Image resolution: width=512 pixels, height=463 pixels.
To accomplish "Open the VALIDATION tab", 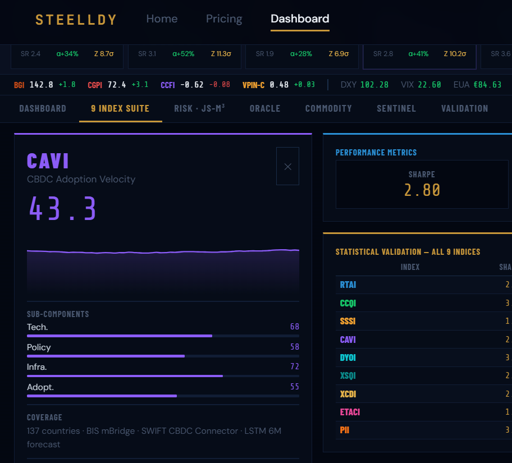I will click(465, 109).
